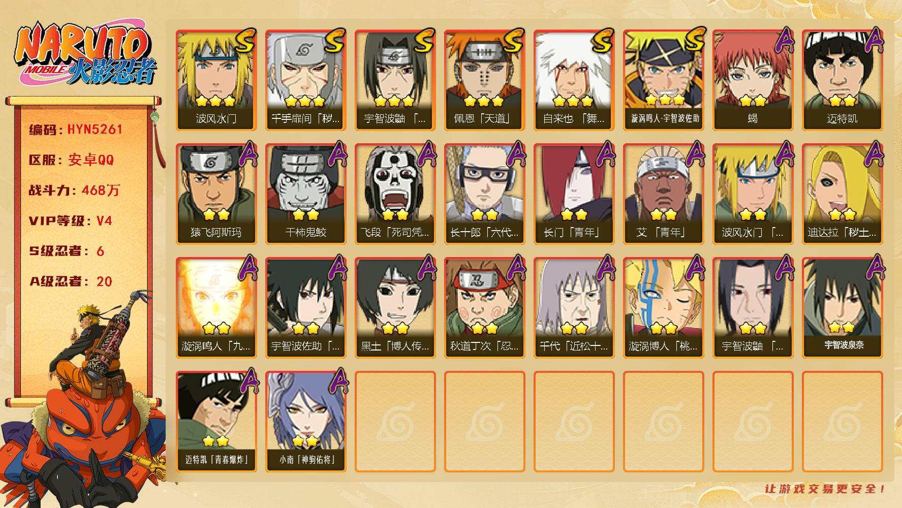The image size is (902, 508).
Task: Click the three stars on 千手扉间 card
Action: tap(305, 101)
